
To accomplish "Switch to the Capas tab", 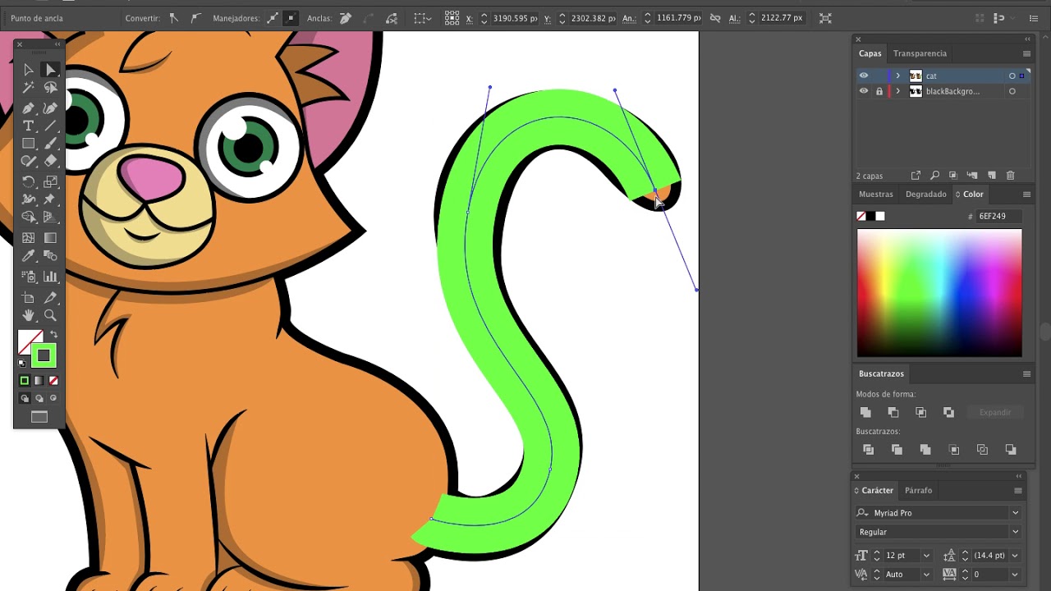I will point(870,53).
